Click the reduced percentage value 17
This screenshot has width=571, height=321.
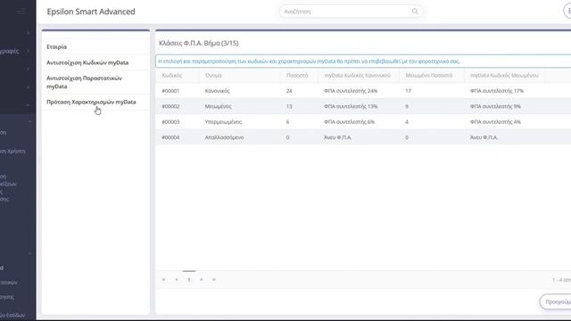[409, 91]
